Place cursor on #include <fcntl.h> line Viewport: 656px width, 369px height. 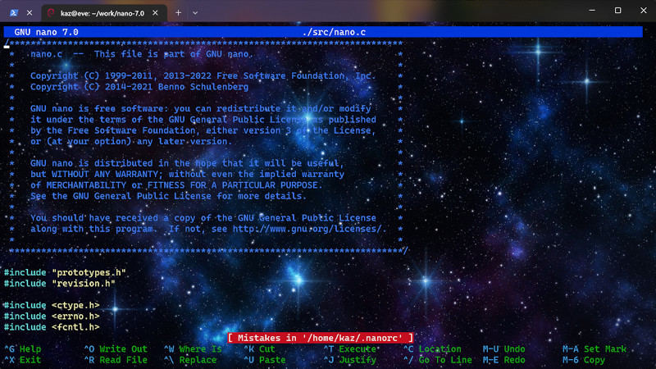52,326
